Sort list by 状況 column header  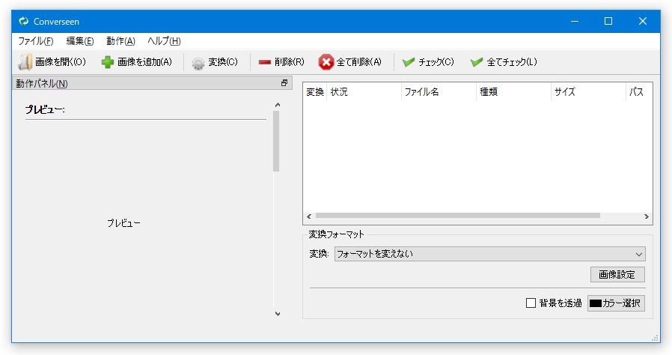click(x=364, y=92)
